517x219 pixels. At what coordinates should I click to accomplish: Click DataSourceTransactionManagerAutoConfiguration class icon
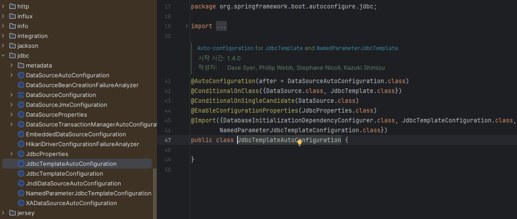(21, 125)
